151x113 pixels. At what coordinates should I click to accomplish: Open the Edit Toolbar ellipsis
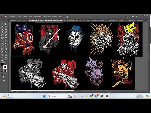coord(4,81)
